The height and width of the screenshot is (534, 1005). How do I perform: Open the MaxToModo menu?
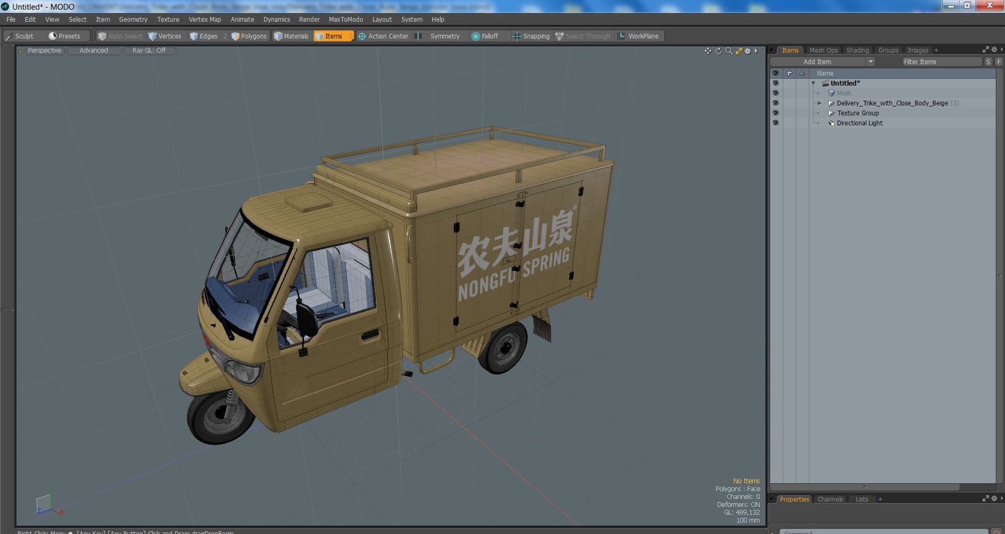coord(345,19)
